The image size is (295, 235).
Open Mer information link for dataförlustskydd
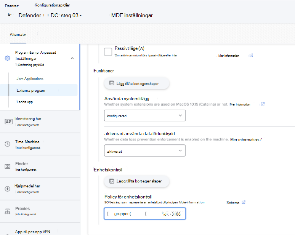coord(246,140)
